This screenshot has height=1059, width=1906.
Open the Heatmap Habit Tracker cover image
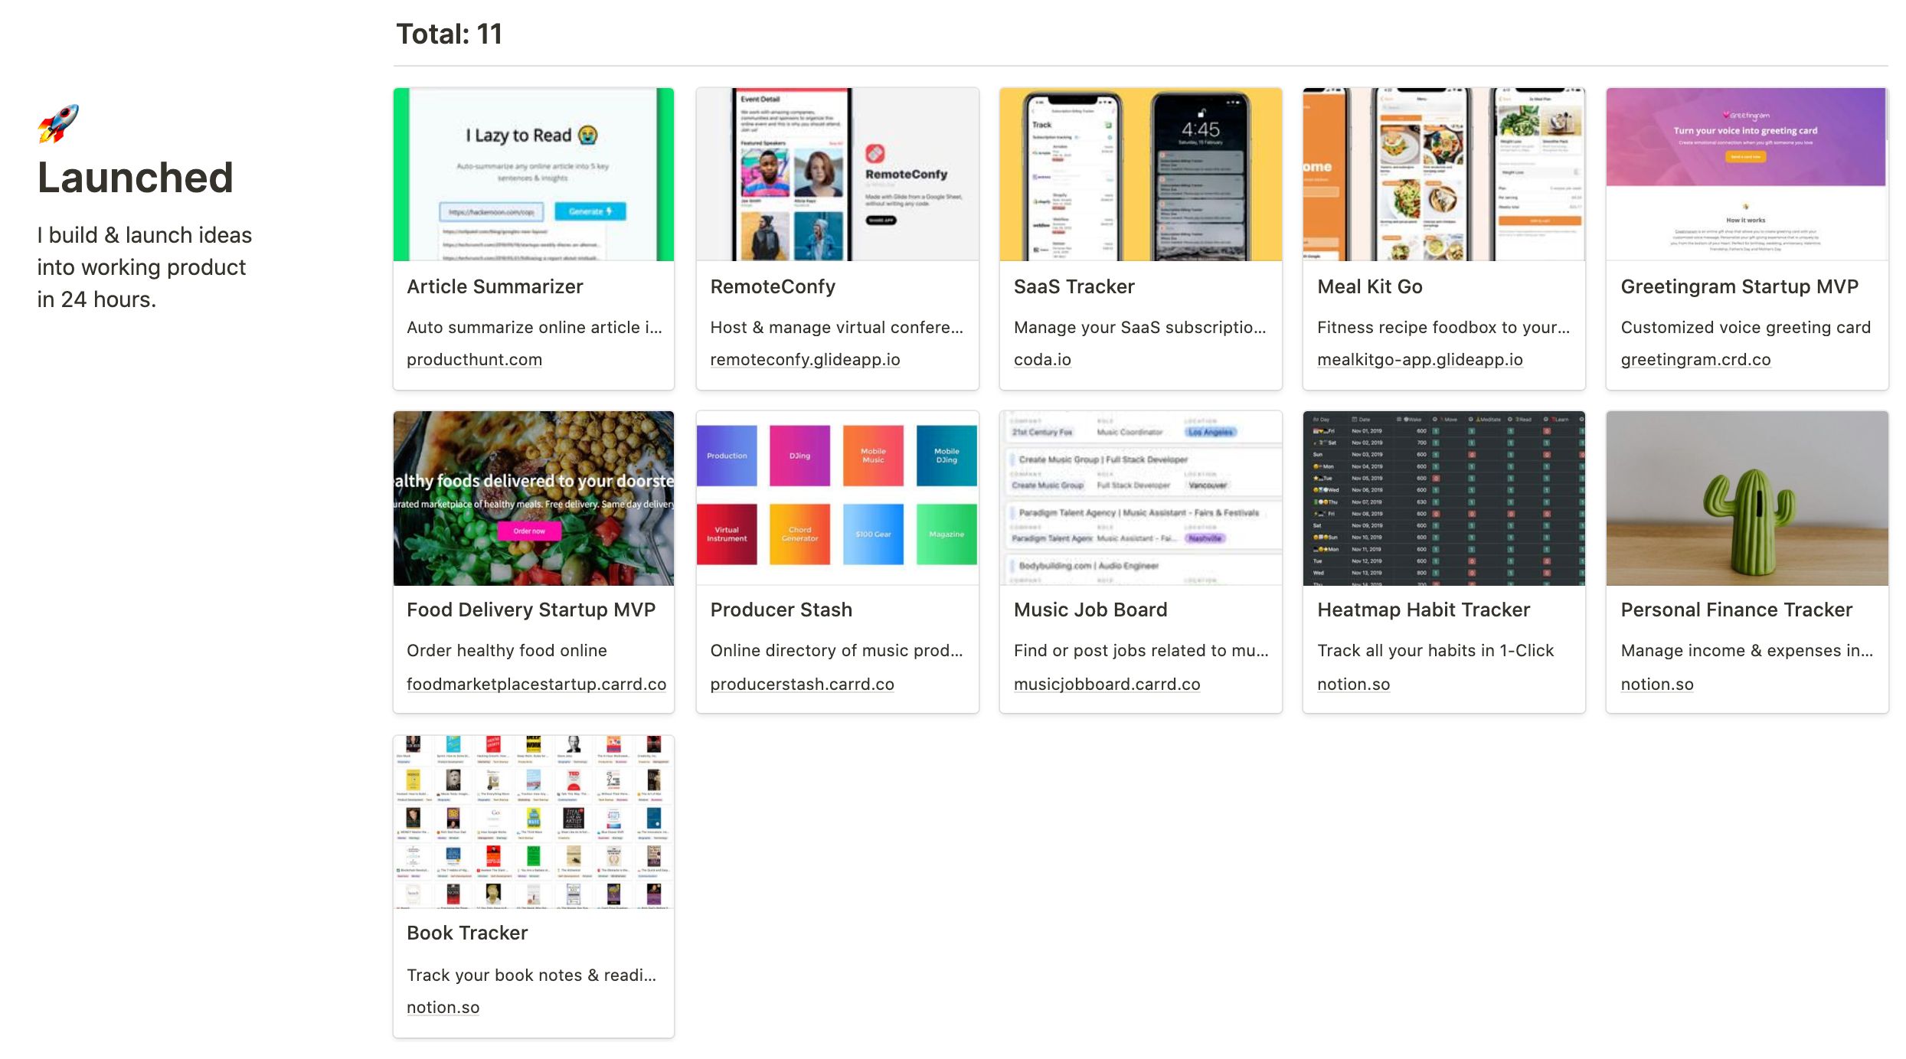click(1444, 498)
